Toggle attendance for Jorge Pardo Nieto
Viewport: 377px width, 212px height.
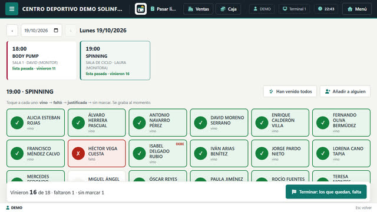280,153
